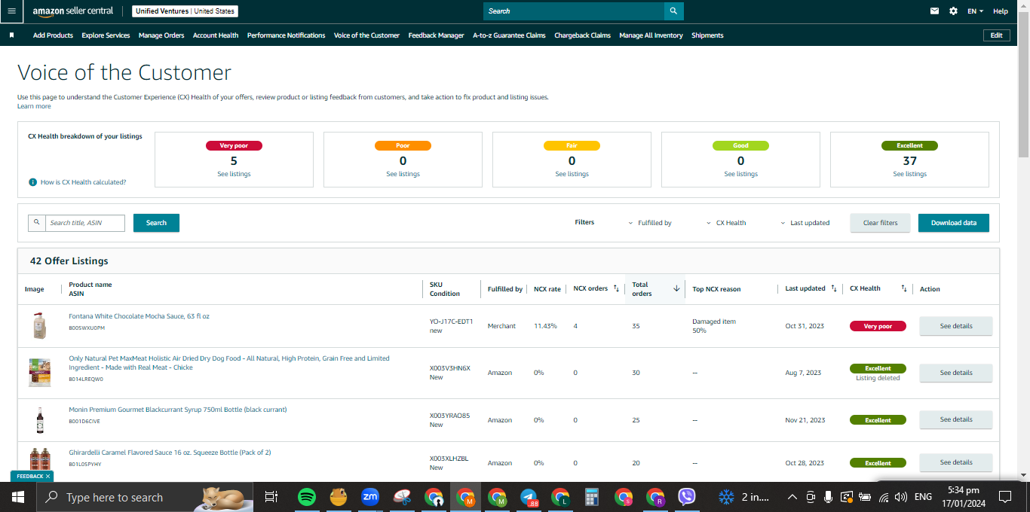The height and width of the screenshot is (512, 1030).
Task: Focus the Search title, ASIN input field
Action: point(84,223)
